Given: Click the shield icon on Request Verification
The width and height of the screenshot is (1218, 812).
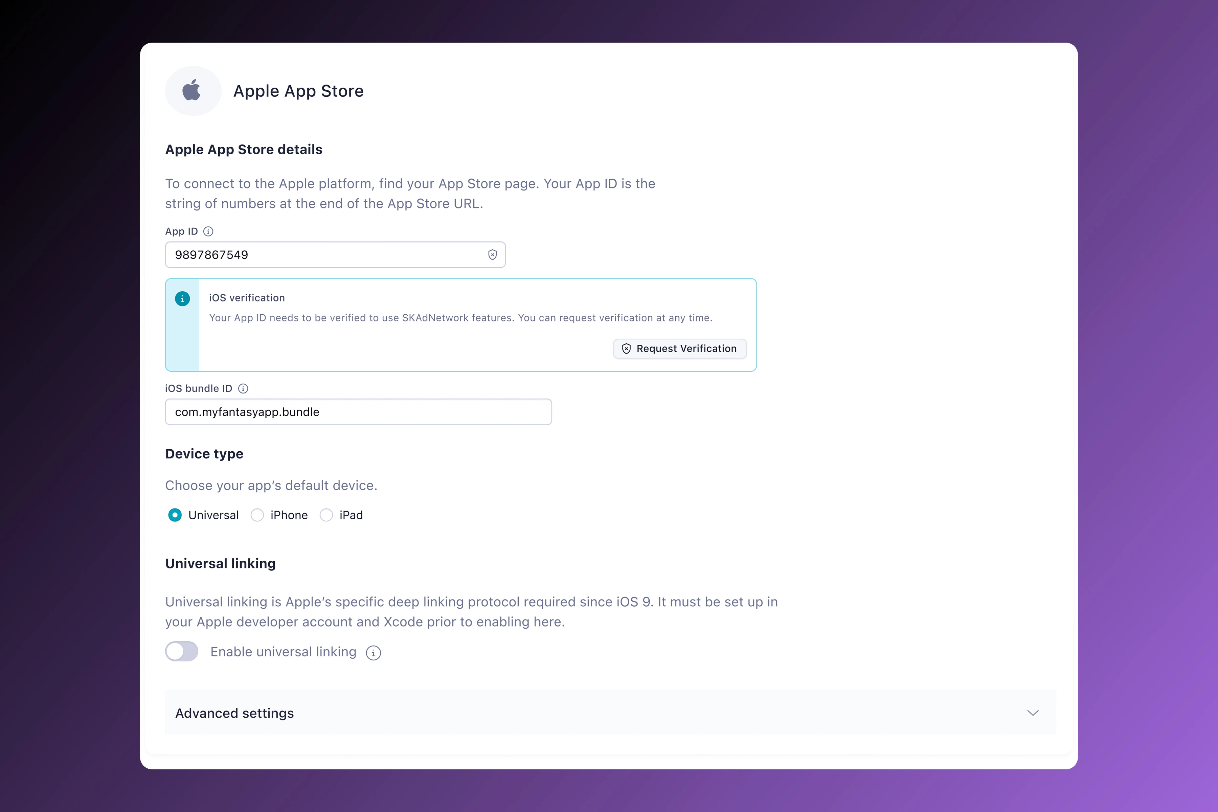Looking at the screenshot, I should [626, 348].
